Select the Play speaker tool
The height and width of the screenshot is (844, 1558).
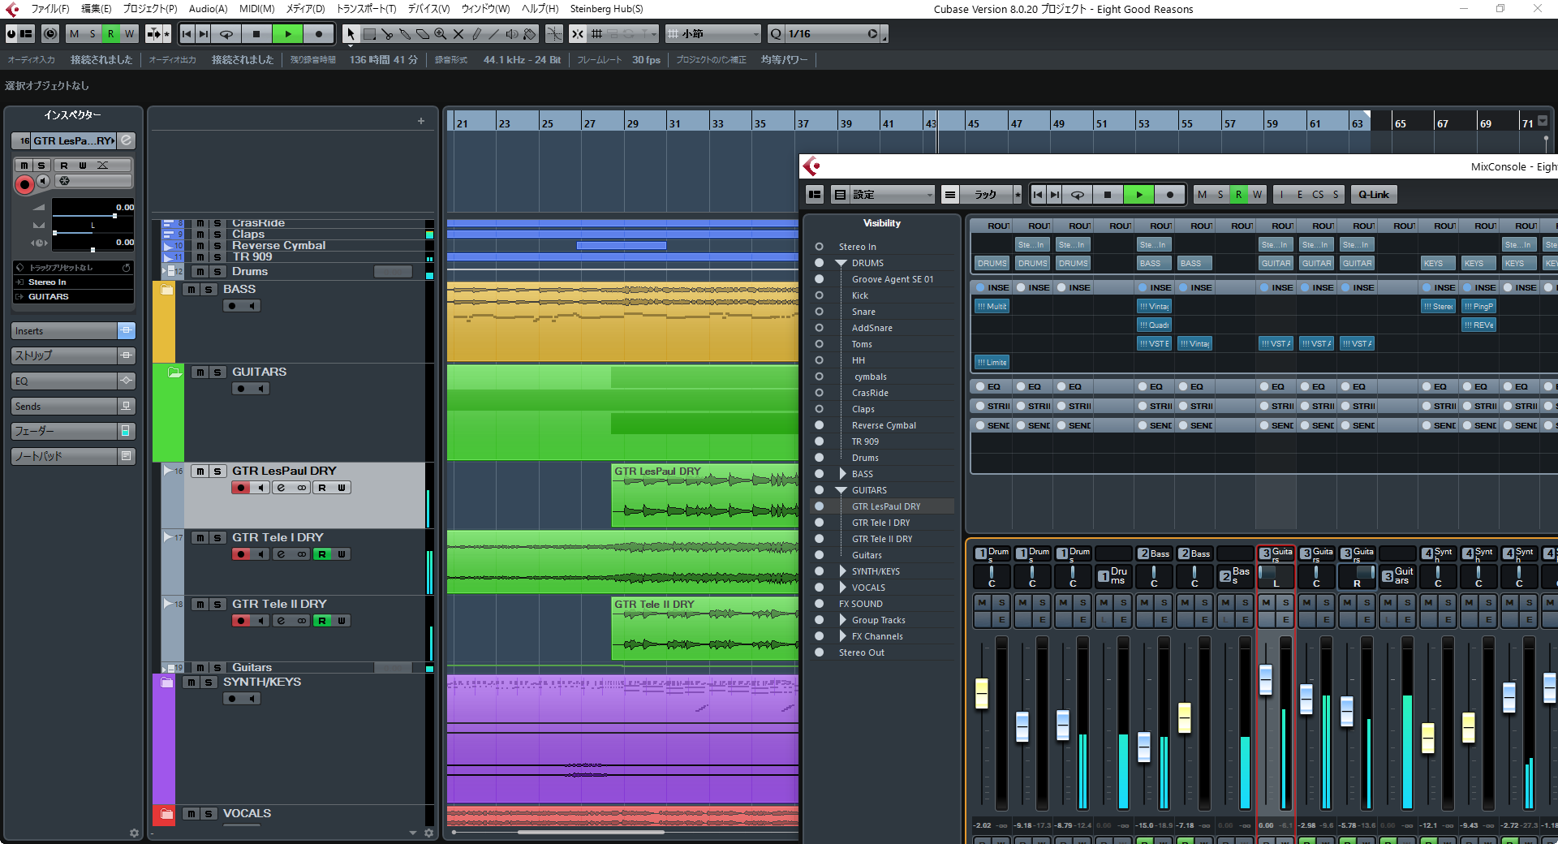tap(512, 34)
